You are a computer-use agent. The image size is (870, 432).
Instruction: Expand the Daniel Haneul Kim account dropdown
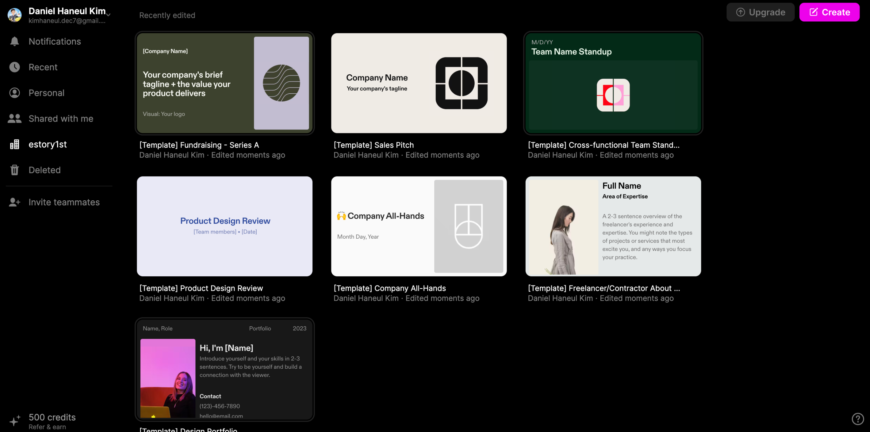tap(108, 15)
